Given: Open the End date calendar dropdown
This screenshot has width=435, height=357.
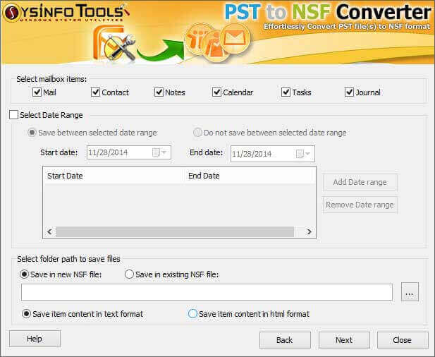Looking at the screenshot, I should (303, 154).
